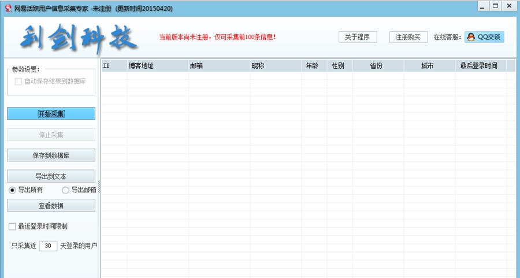Click the 邮箱 column header
Image resolution: width=520 pixels, height=278 pixels.
coord(219,66)
